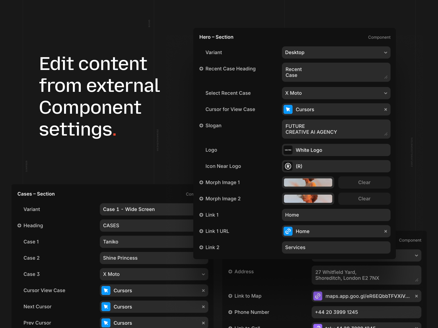The width and height of the screenshot is (438, 328).
Task: Click the plus icon next to Slogan
Action: tap(201, 126)
